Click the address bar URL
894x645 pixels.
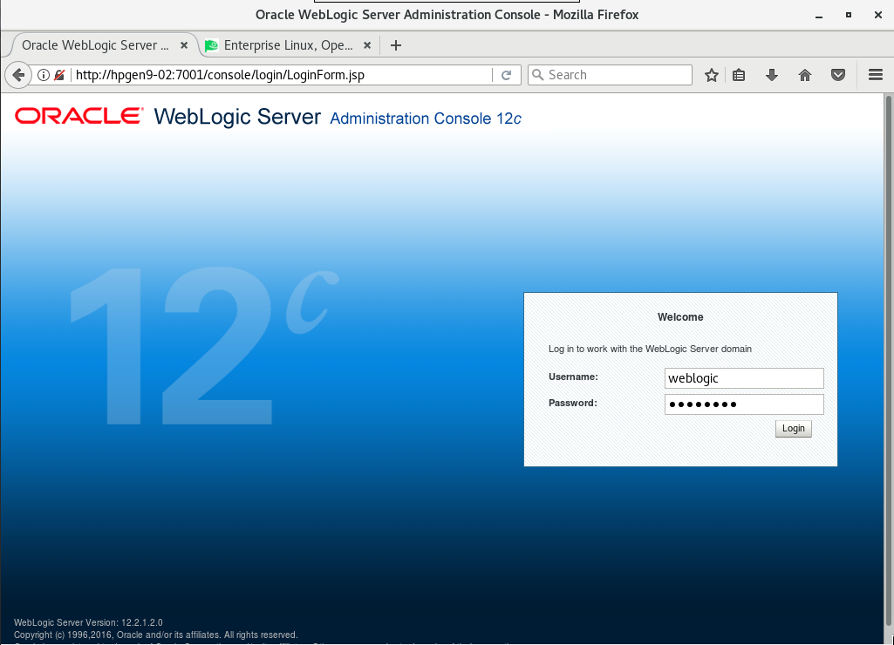[x=262, y=75]
